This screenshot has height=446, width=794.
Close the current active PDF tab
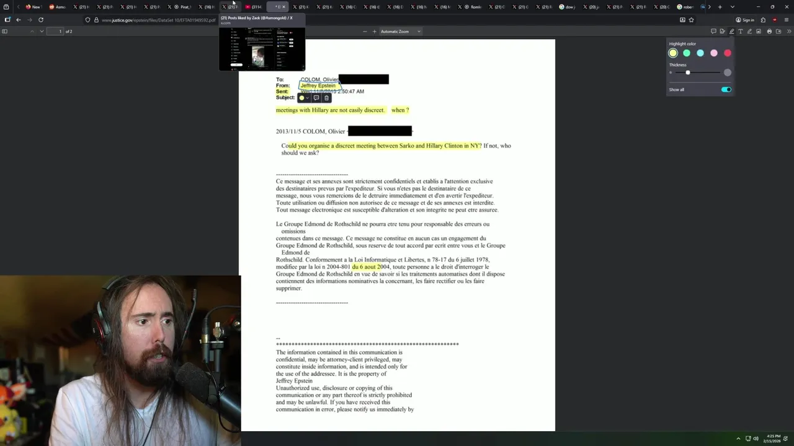[283, 7]
